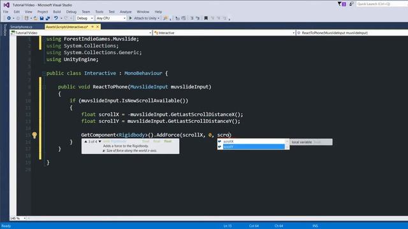Image resolution: width=408 pixels, height=229 pixels.
Task: Click the New Project toolbar icon
Action: [x=26, y=18]
